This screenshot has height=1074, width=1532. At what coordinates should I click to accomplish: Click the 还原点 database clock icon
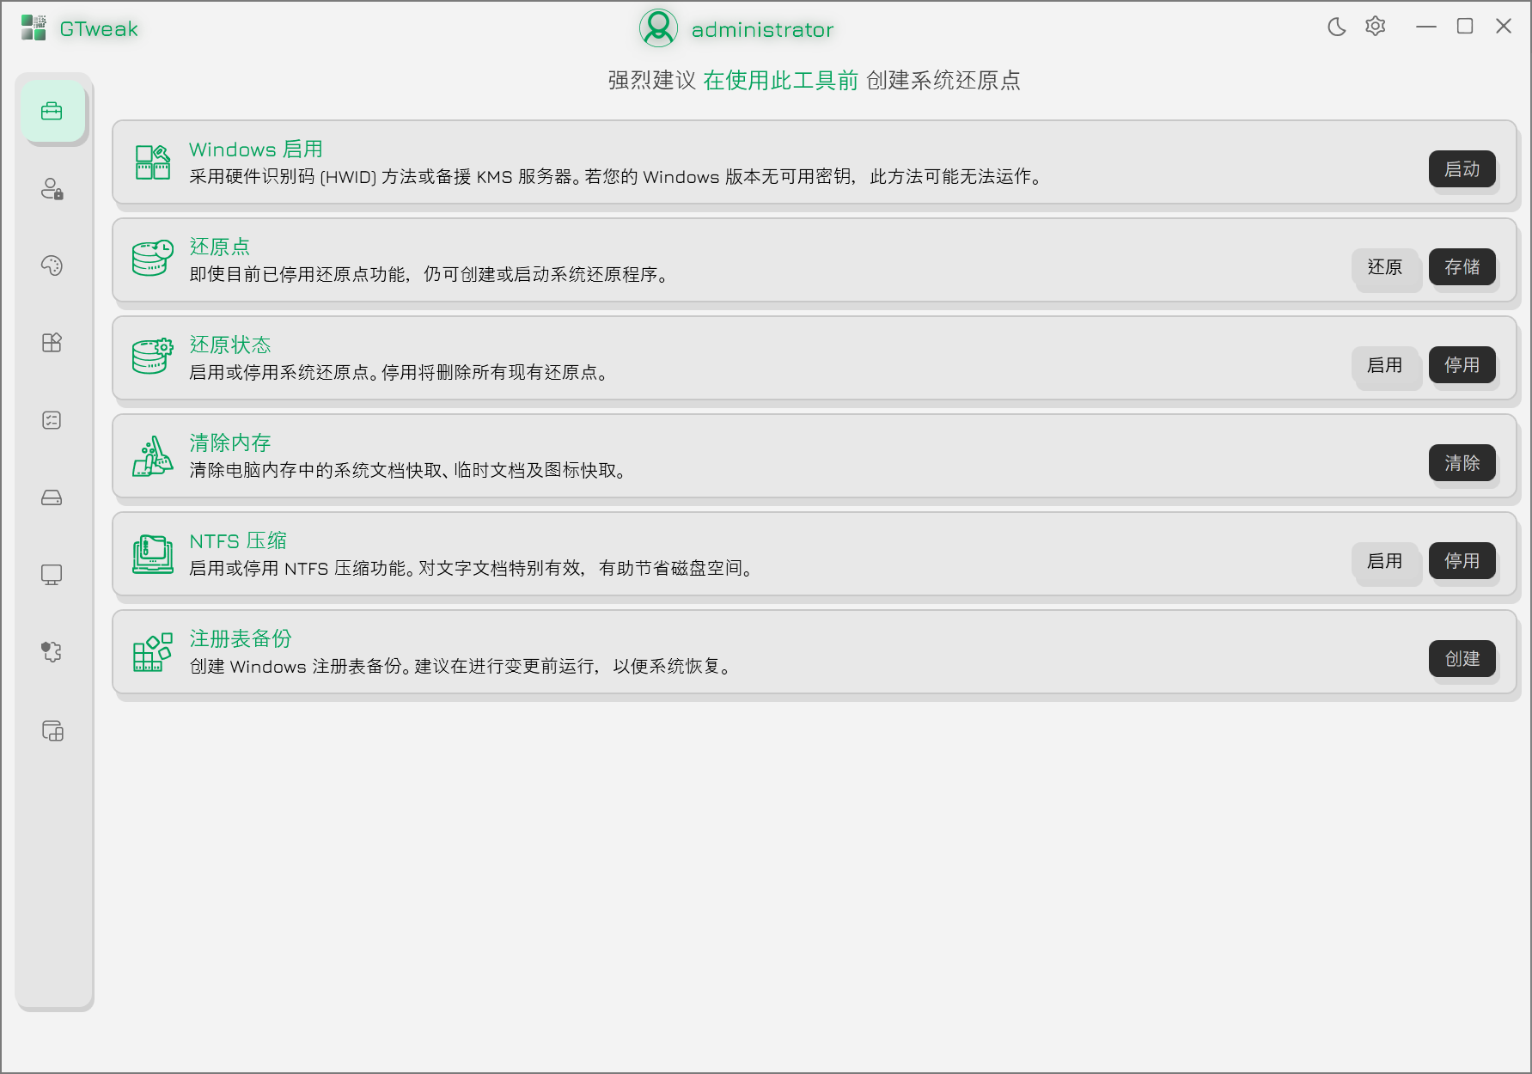pos(153,259)
